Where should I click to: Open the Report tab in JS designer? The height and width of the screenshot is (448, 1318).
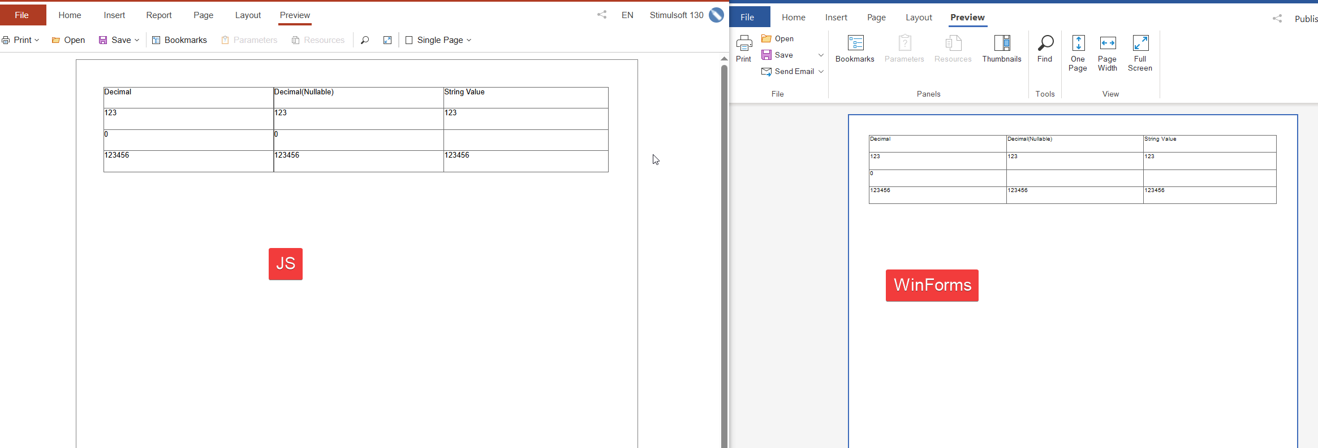pyautogui.click(x=158, y=15)
